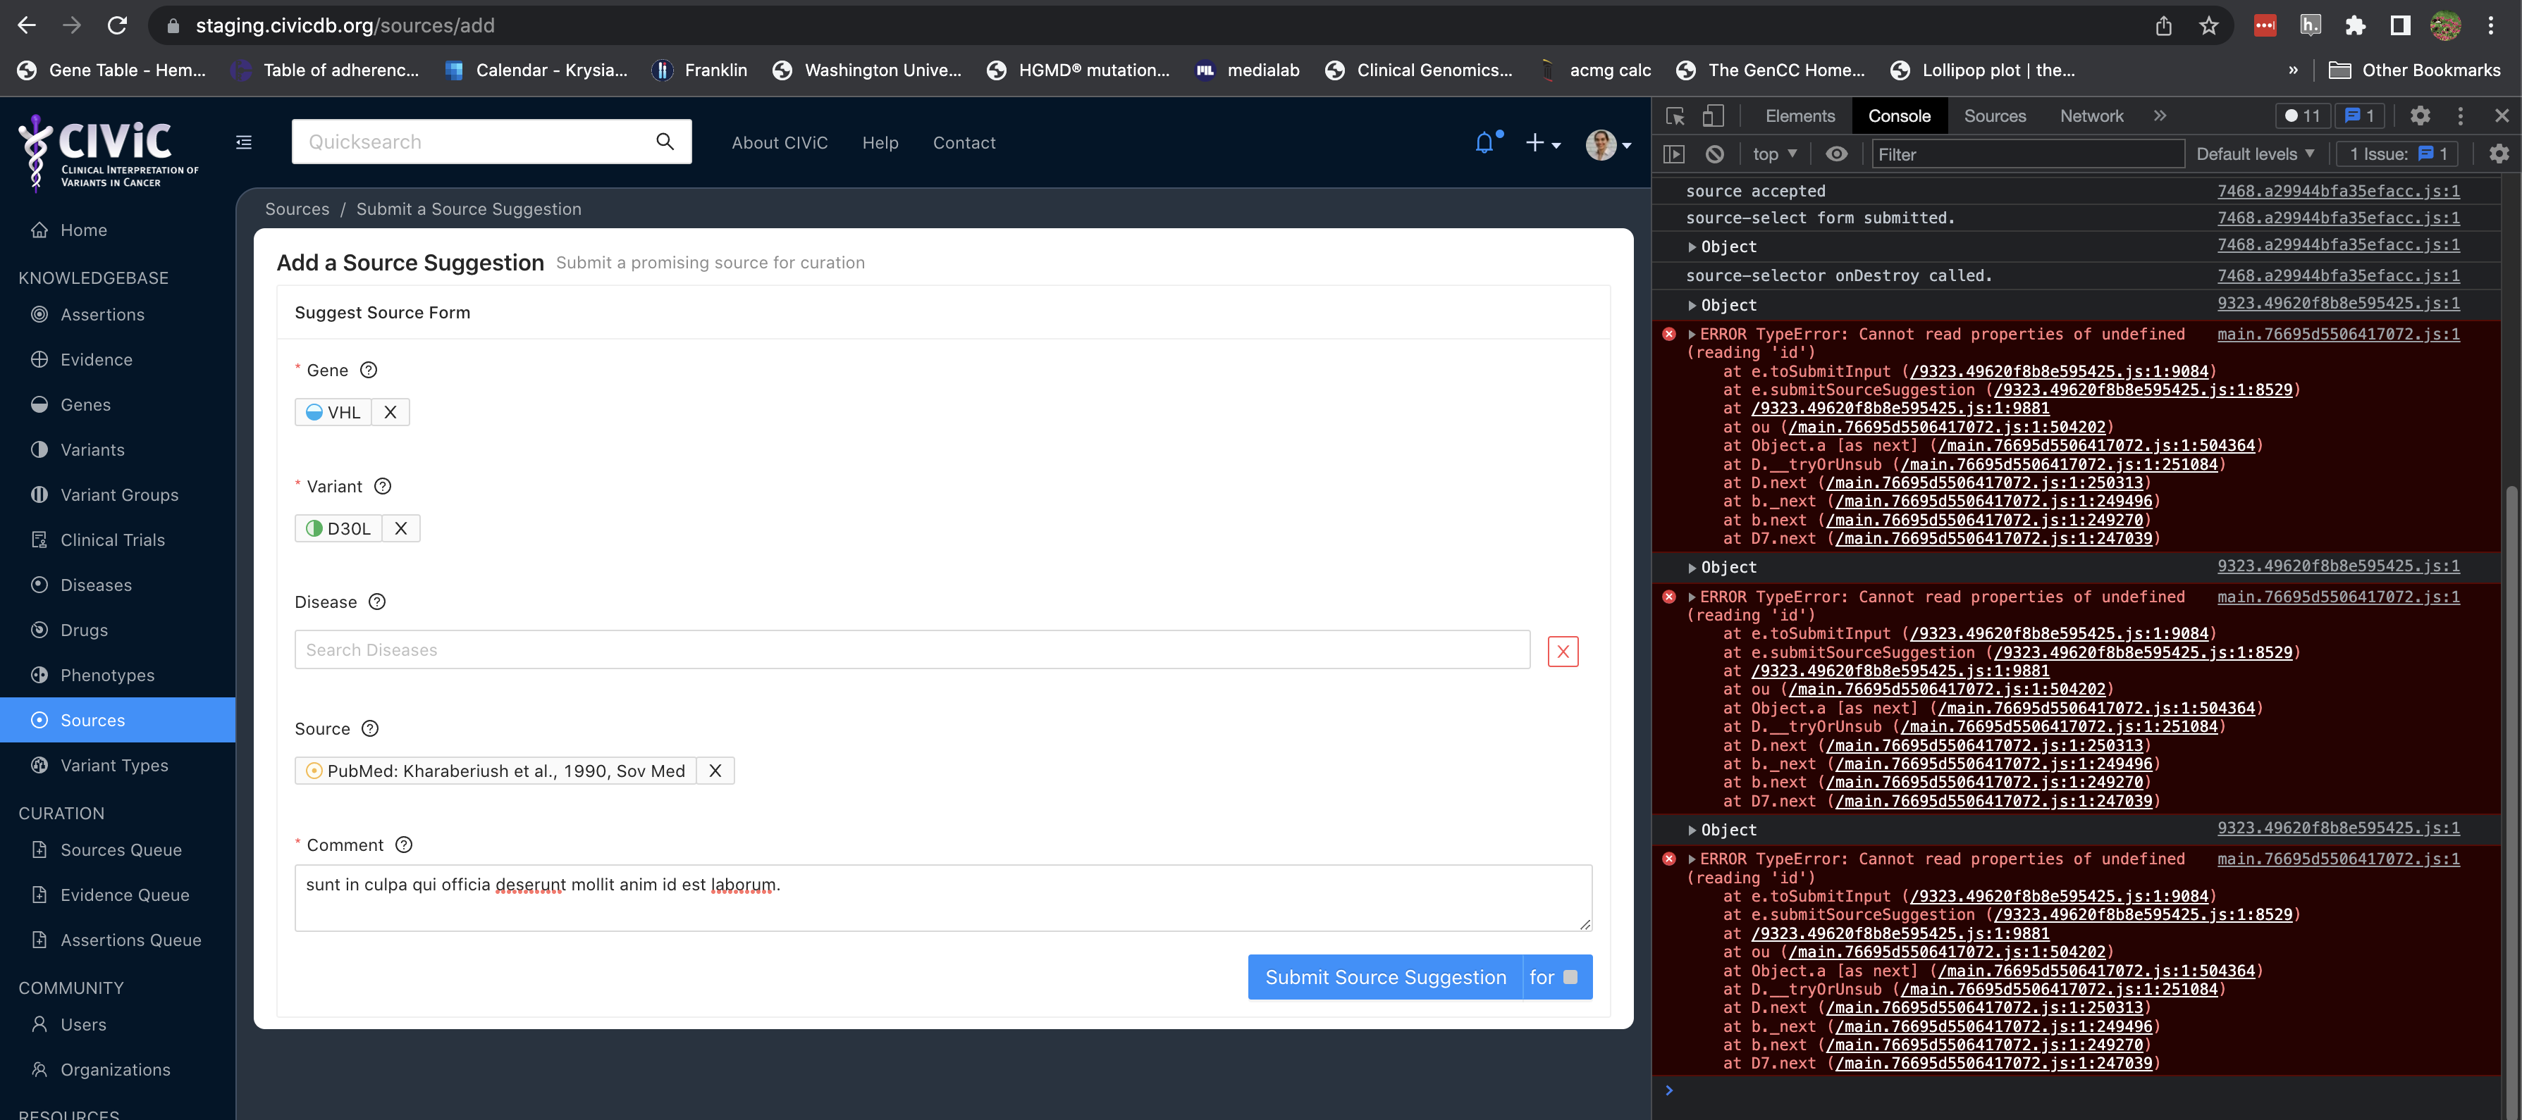The width and height of the screenshot is (2522, 1120).
Task: Select the inspect element tool in DevTools
Action: 1675,116
